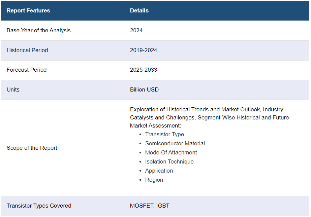This screenshot has height=217, width=311.
Task: Click the Billion USD value
Action: (144, 90)
